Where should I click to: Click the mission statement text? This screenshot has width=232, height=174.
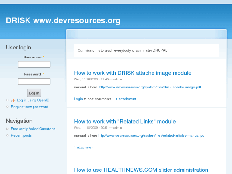coord(122,50)
